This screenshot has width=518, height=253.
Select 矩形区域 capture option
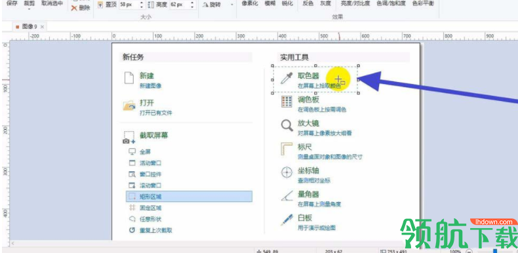[189, 197]
